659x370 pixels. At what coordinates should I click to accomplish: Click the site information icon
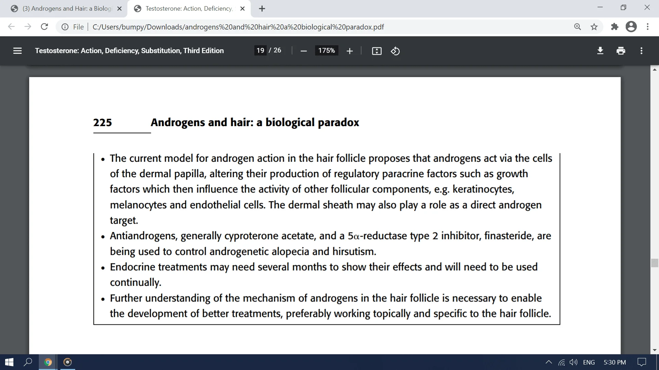[x=65, y=27]
